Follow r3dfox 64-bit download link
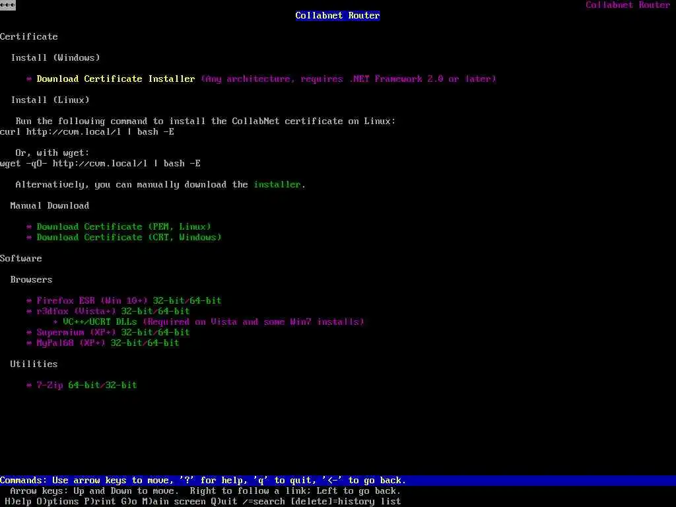Screen dimensions: 676x507 tap(174, 312)
